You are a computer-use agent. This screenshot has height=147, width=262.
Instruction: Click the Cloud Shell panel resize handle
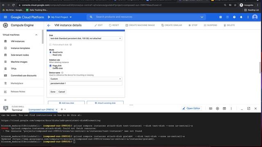pyautogui.click(x=131, y=105)
